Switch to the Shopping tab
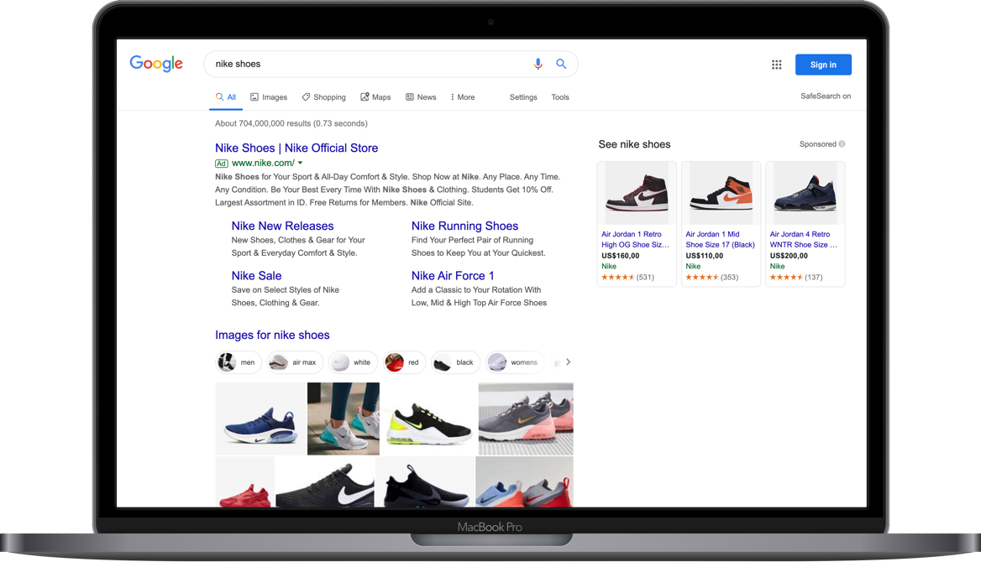Image resolution: width=981 pixels, height=562 pixels. point(324,97)
